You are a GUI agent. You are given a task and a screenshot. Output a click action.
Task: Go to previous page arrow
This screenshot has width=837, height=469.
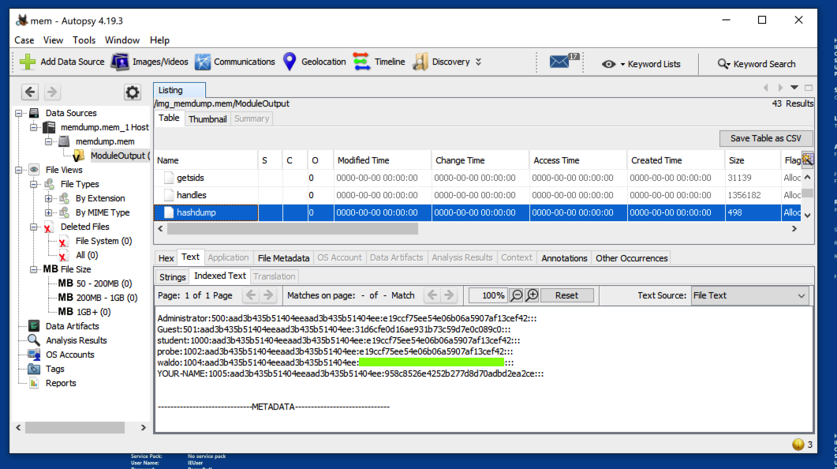click(x=250, y=295)
